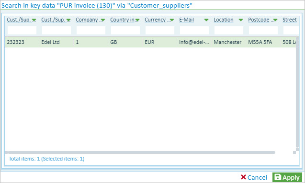Click the red X Cancel icon
The width and height of the screenshot is (305, 183).
tap(243, 177)
